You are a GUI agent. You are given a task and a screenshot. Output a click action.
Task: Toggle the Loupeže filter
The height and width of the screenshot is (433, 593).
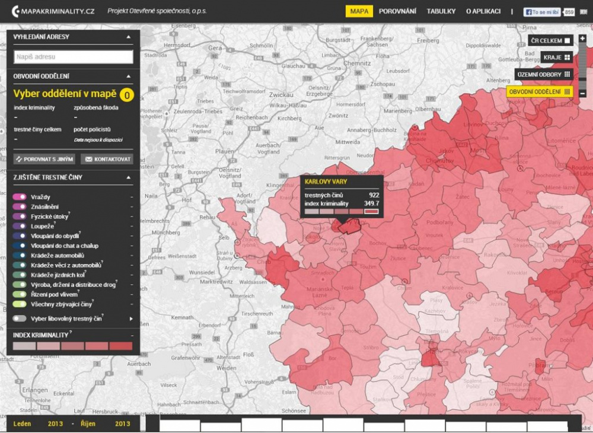[20, 226]
